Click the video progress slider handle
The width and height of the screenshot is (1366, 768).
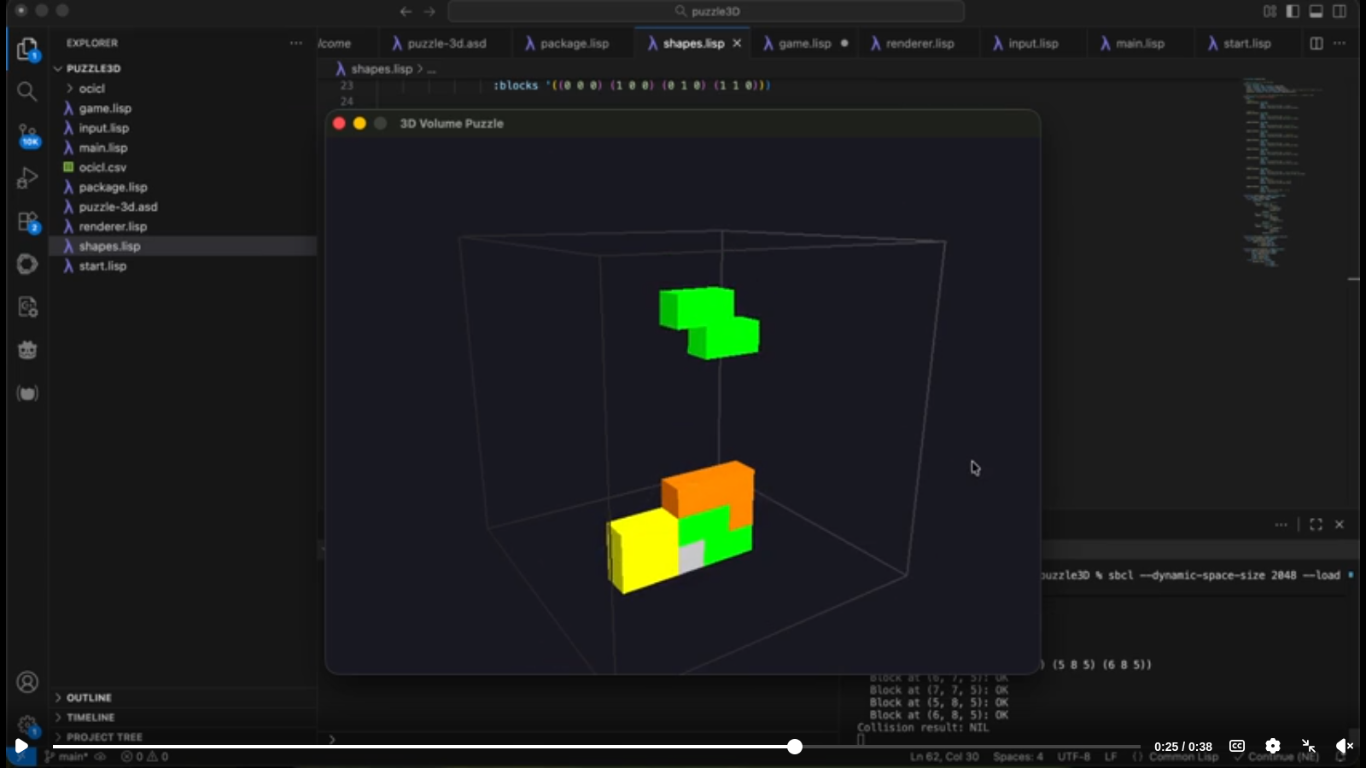point(795,747)
